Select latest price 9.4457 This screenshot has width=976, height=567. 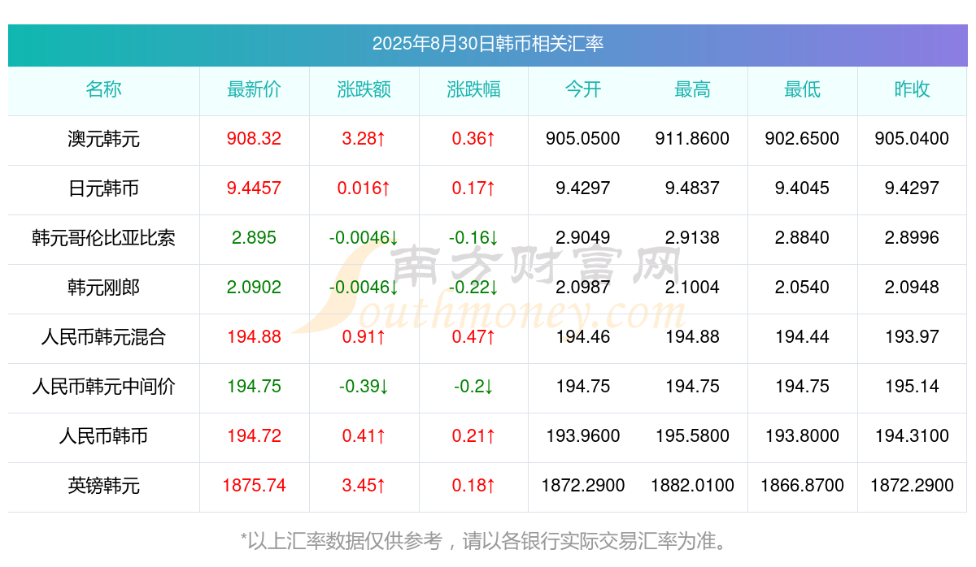(x=255, y=188)
